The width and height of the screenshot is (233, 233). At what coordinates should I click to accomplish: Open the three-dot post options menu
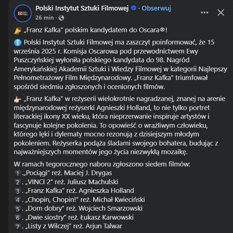pos(204,13)
